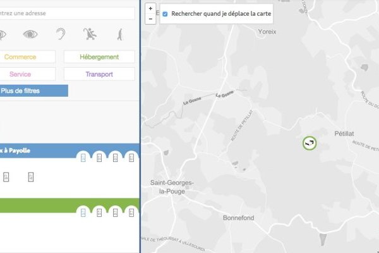Zoom in the map with plus button

150,9
